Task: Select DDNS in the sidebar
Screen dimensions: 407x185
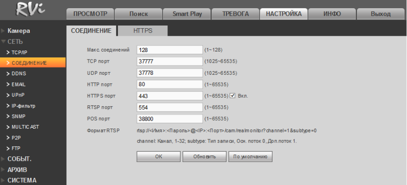Action: coord(18,73)
